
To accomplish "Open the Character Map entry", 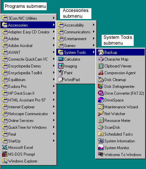I will 120,59.
